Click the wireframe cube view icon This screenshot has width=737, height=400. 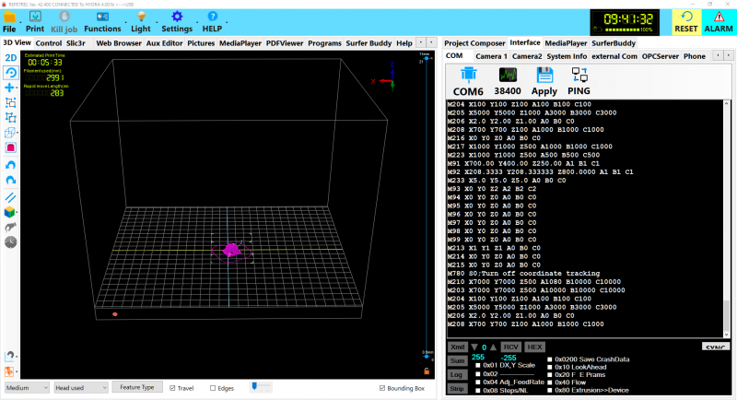[x=9, y=133]
